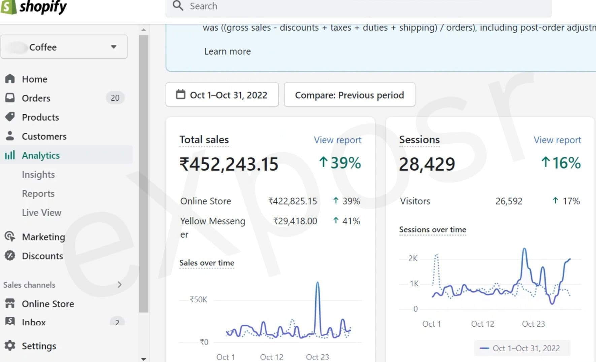
Task: Open Orders in the sidebar
Action: (x=36, y=98)
